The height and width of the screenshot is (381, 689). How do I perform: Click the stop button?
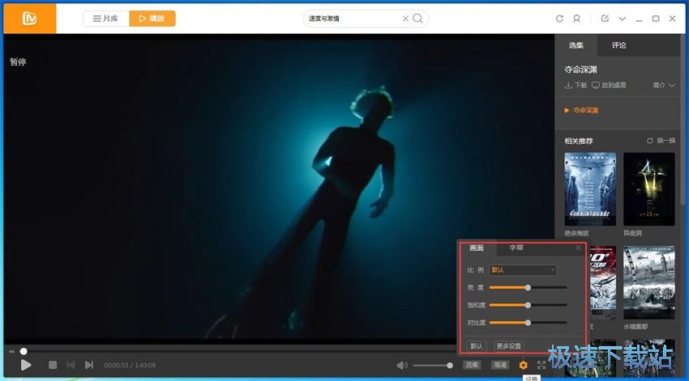point(53,365)
